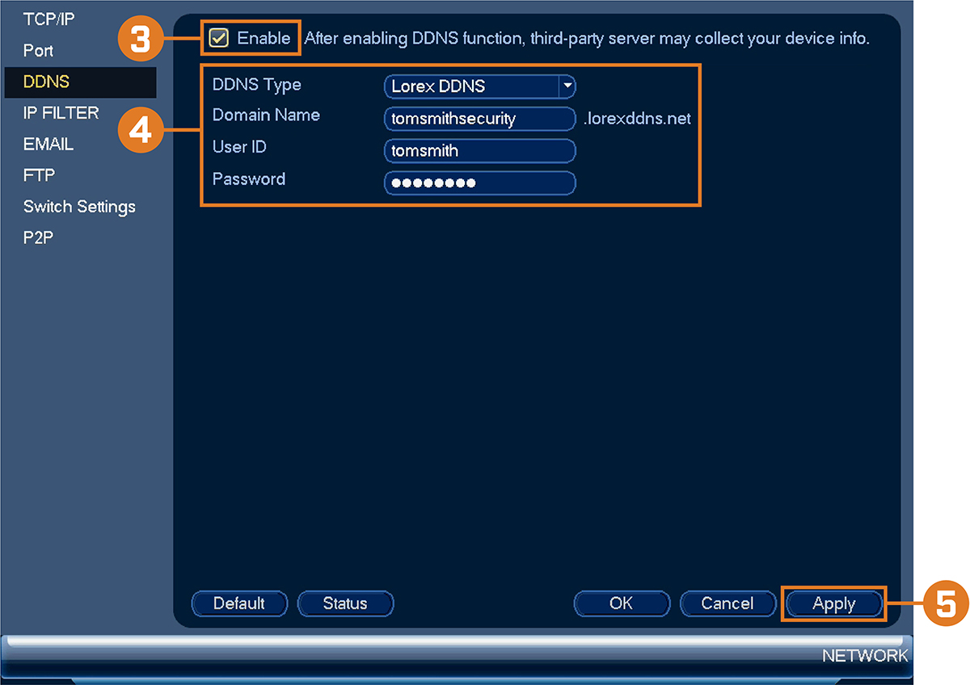Click the Status button
The height and width of the screenshot is (685, 970).
(345, 603)
